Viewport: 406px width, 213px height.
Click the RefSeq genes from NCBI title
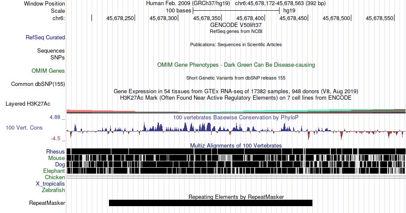pos(236,31)
